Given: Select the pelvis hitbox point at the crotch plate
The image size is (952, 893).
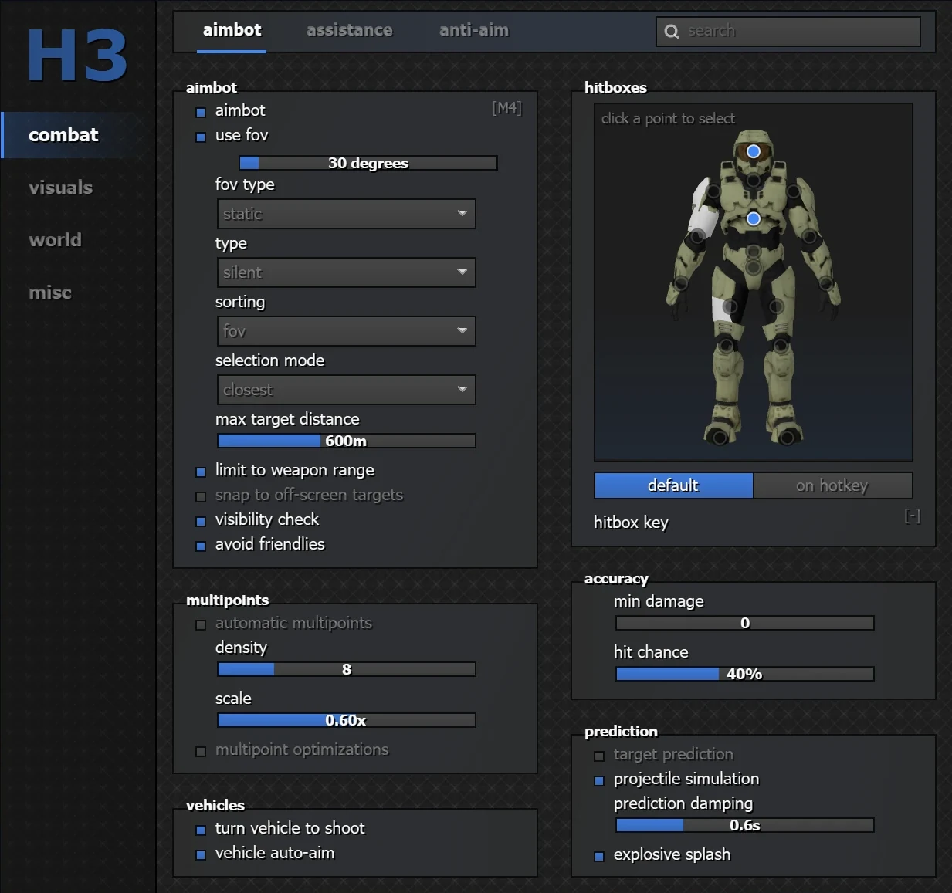Looking at the screenshot, I should (x=754, y=268).
